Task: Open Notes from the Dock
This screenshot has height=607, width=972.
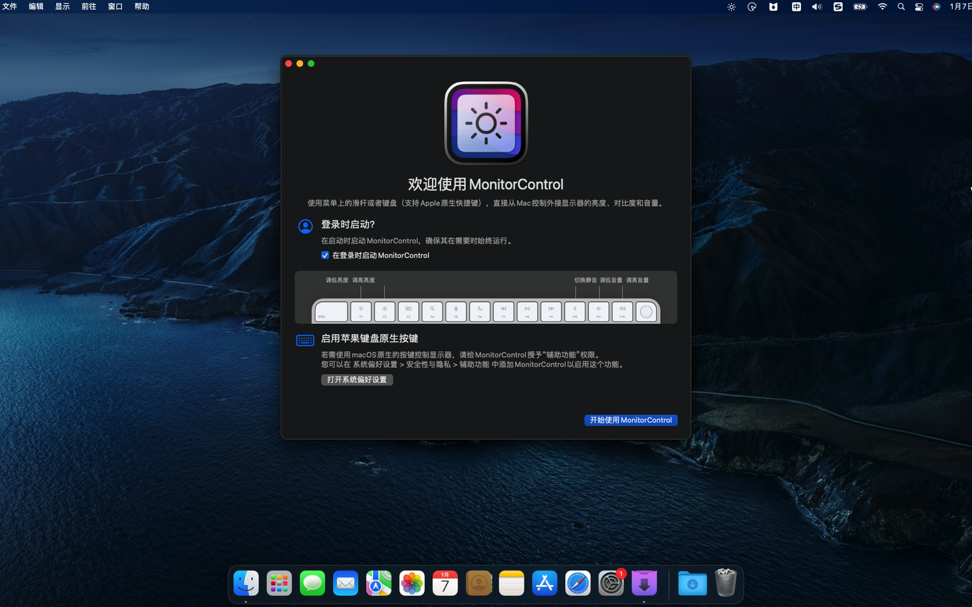Action: click(x=511, y=583)
